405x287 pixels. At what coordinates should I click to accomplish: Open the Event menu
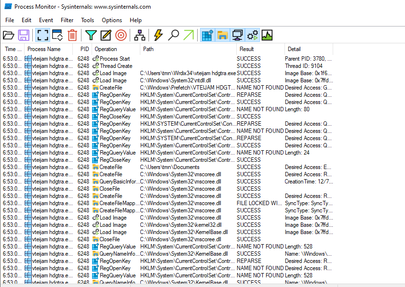point(46,20)
